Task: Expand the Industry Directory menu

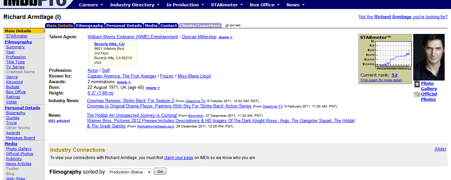Action: pyautogui.click(x=134, y=5)
